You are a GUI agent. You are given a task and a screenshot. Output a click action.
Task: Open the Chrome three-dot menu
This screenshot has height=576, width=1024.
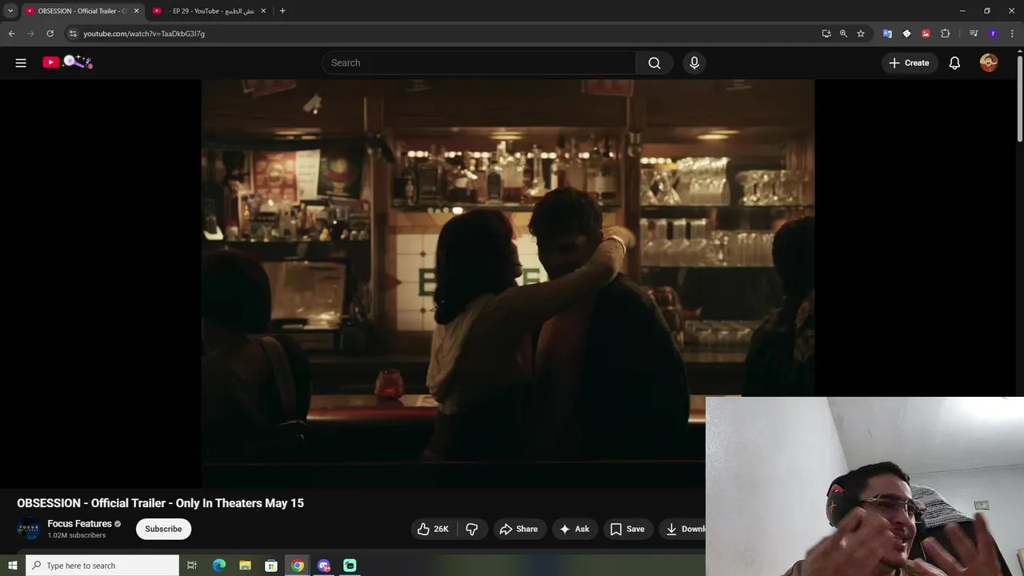pyautogui.click(x=1012, y=34)
